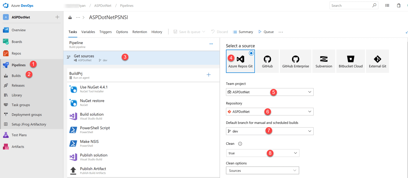The height and width of the screenshot is (178, 408).
Task: Select External Git source option
Action: (x=377, y=61)
